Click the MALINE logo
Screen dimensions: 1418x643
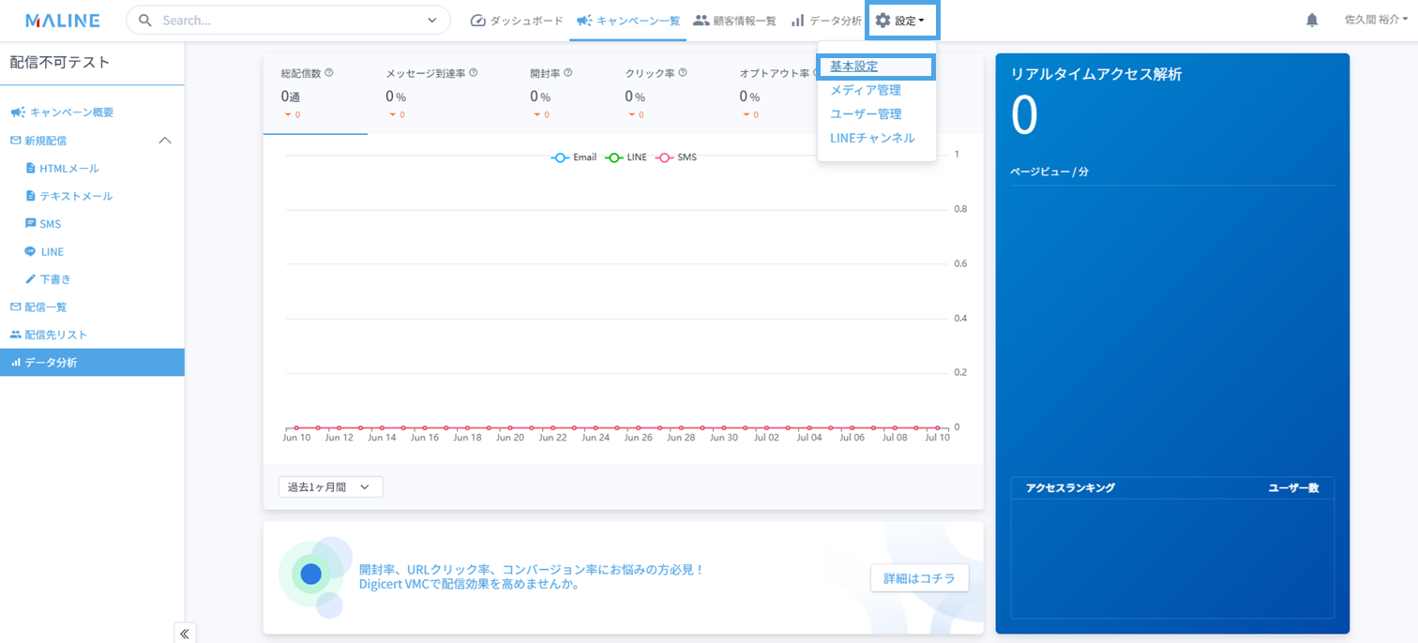pos(63,21)
